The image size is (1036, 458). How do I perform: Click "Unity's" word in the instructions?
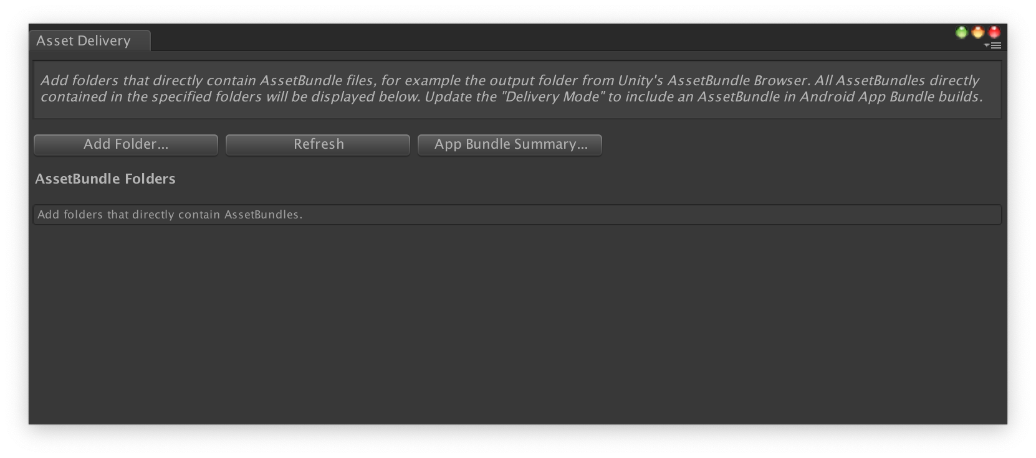(x=640, y=81)
